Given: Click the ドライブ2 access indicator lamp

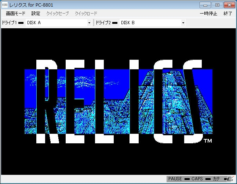Looking at the screenshot, I should pyautogui.click(x=115, y=23).
